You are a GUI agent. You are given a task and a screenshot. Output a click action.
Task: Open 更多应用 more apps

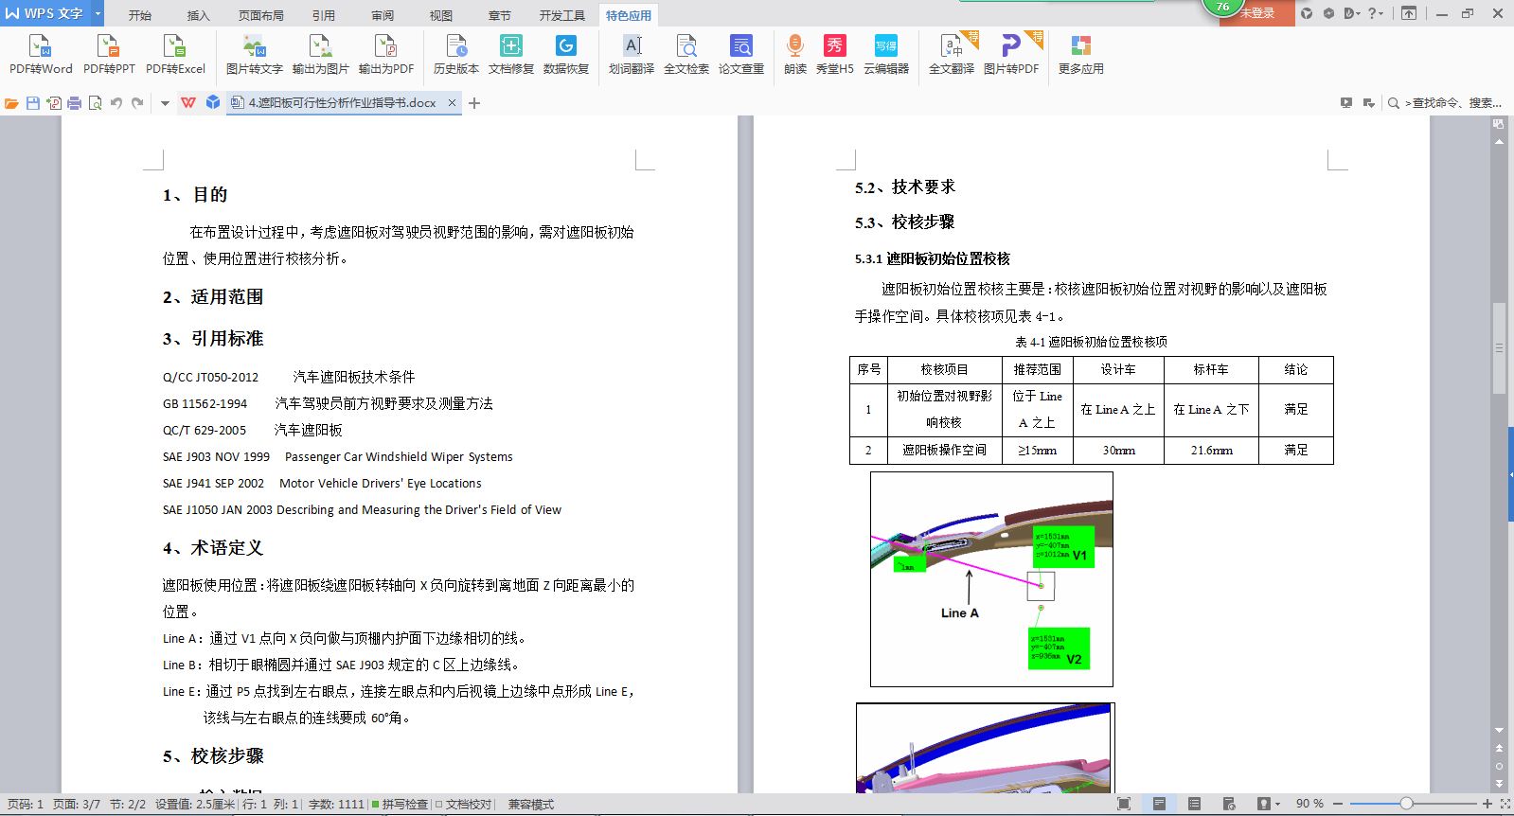pyautogui.click(x=1080, y=54)
